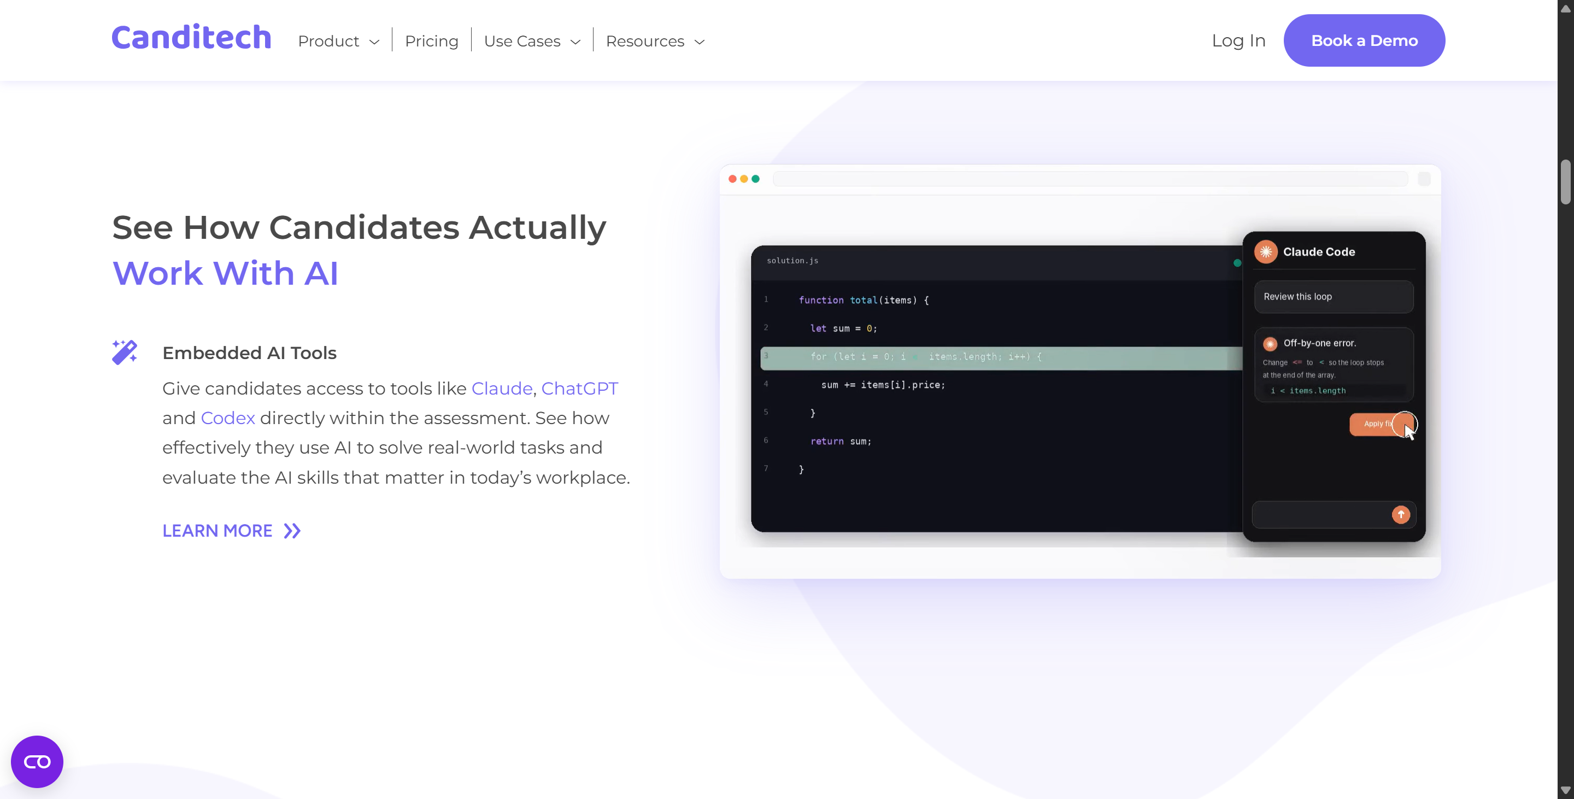
Task: Click the Claude Code sunburst logo icon
Action: pyautogui.click(x=1265, y=252)
